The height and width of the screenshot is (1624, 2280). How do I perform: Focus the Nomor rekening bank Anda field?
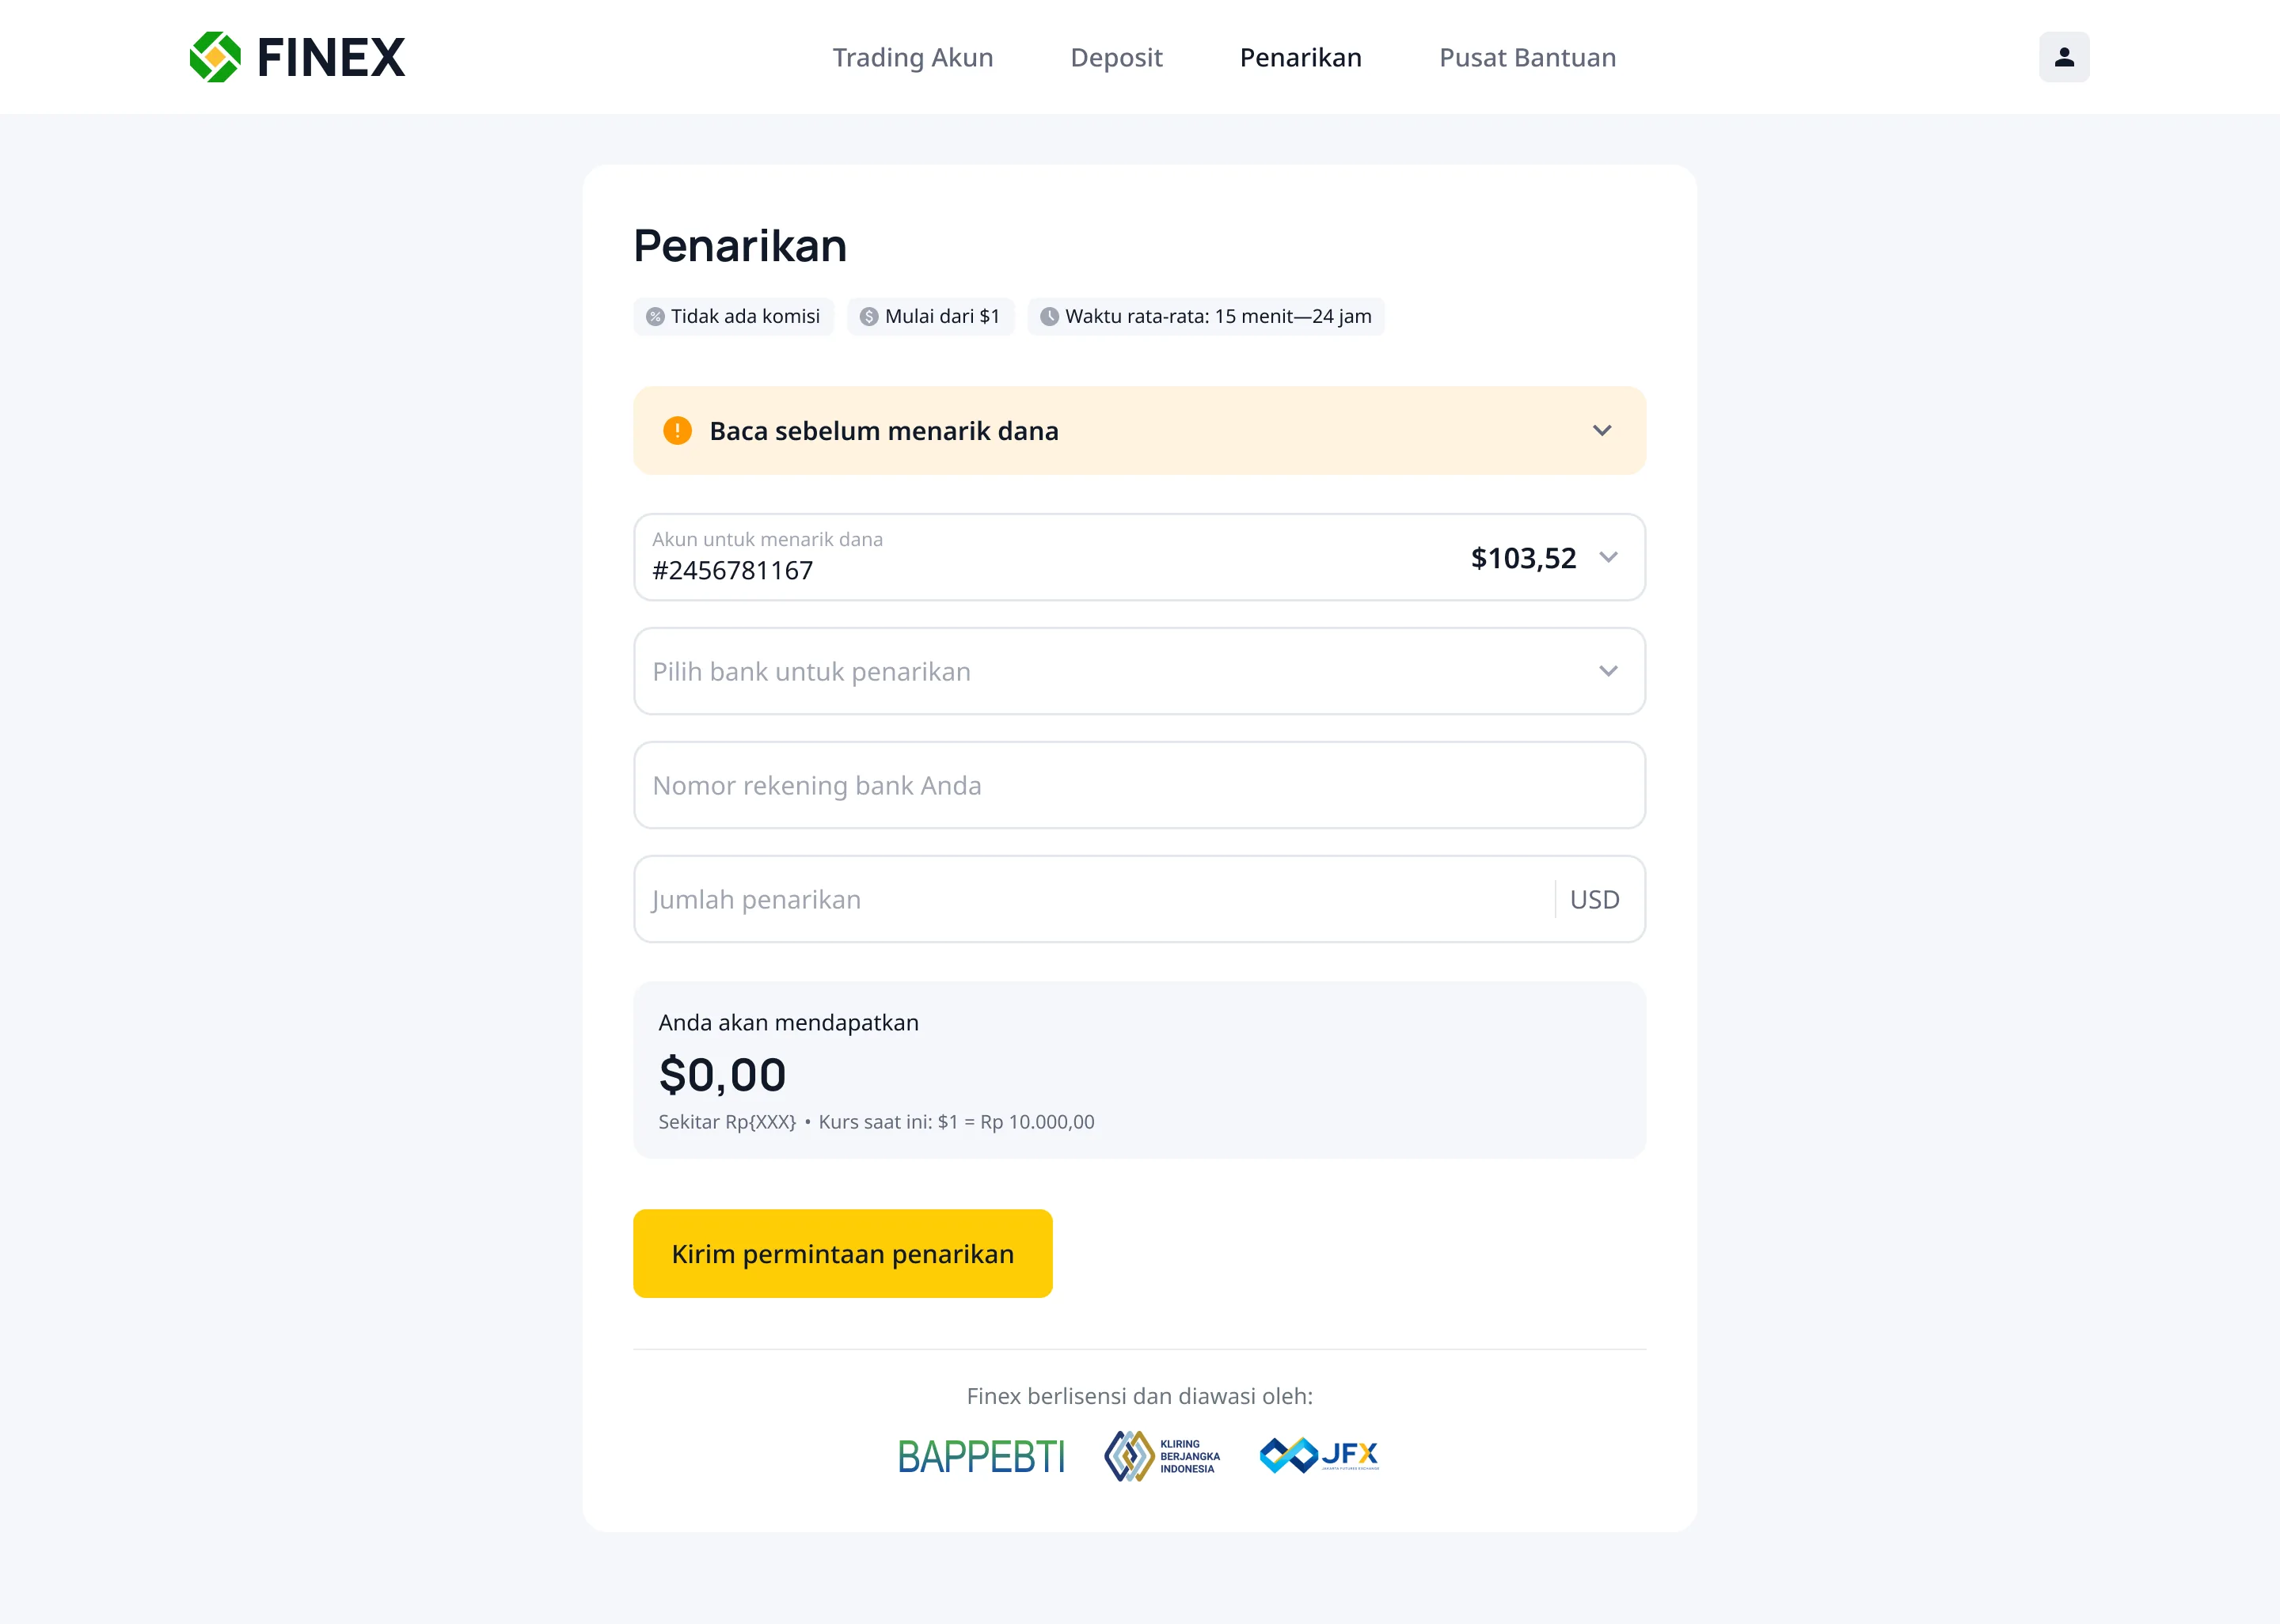point(1138,785)
